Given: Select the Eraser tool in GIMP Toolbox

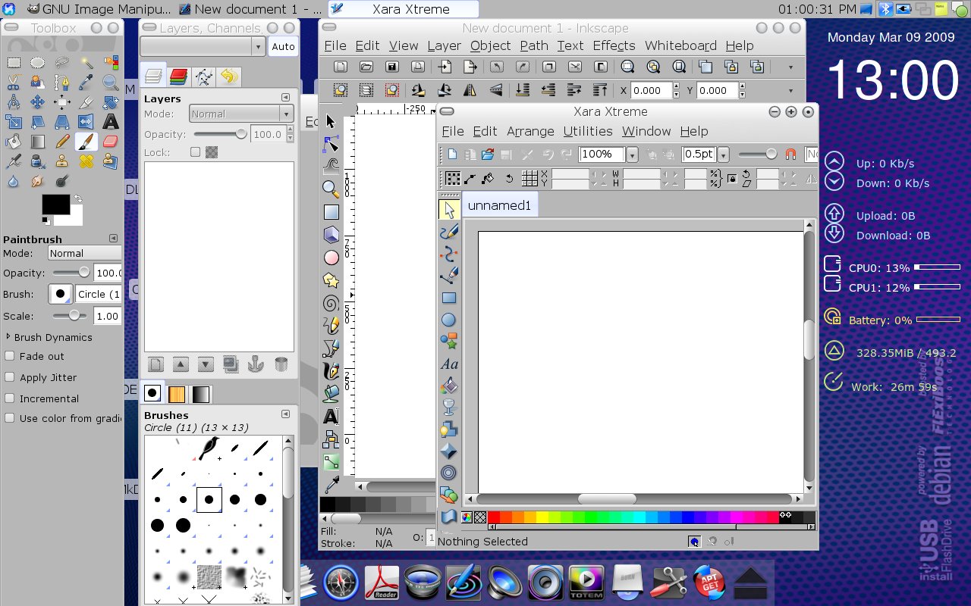Looking at the screenshot, I should tap(110, 141).
